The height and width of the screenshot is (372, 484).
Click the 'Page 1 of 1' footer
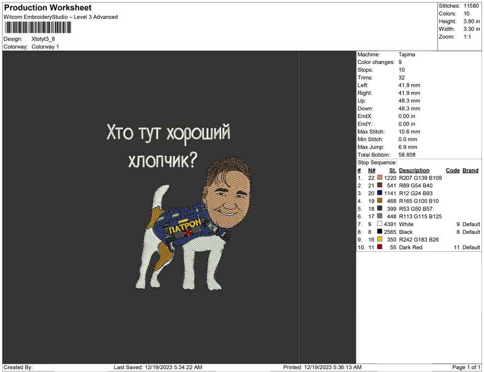click(466, 367)
